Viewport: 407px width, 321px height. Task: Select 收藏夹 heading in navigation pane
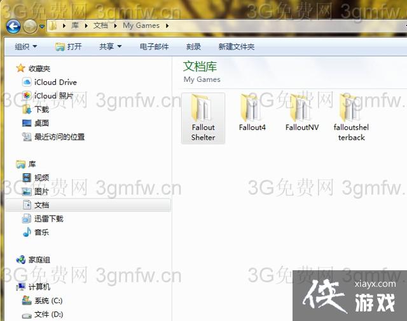(x=39, y=69)
